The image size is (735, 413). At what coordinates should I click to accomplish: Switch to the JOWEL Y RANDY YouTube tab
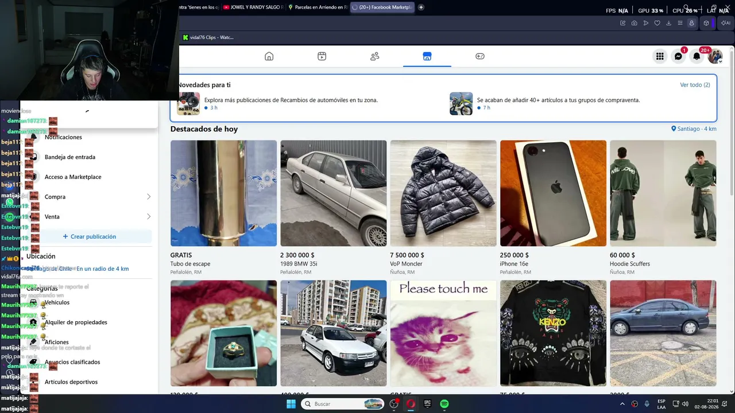tap(253, 7)
